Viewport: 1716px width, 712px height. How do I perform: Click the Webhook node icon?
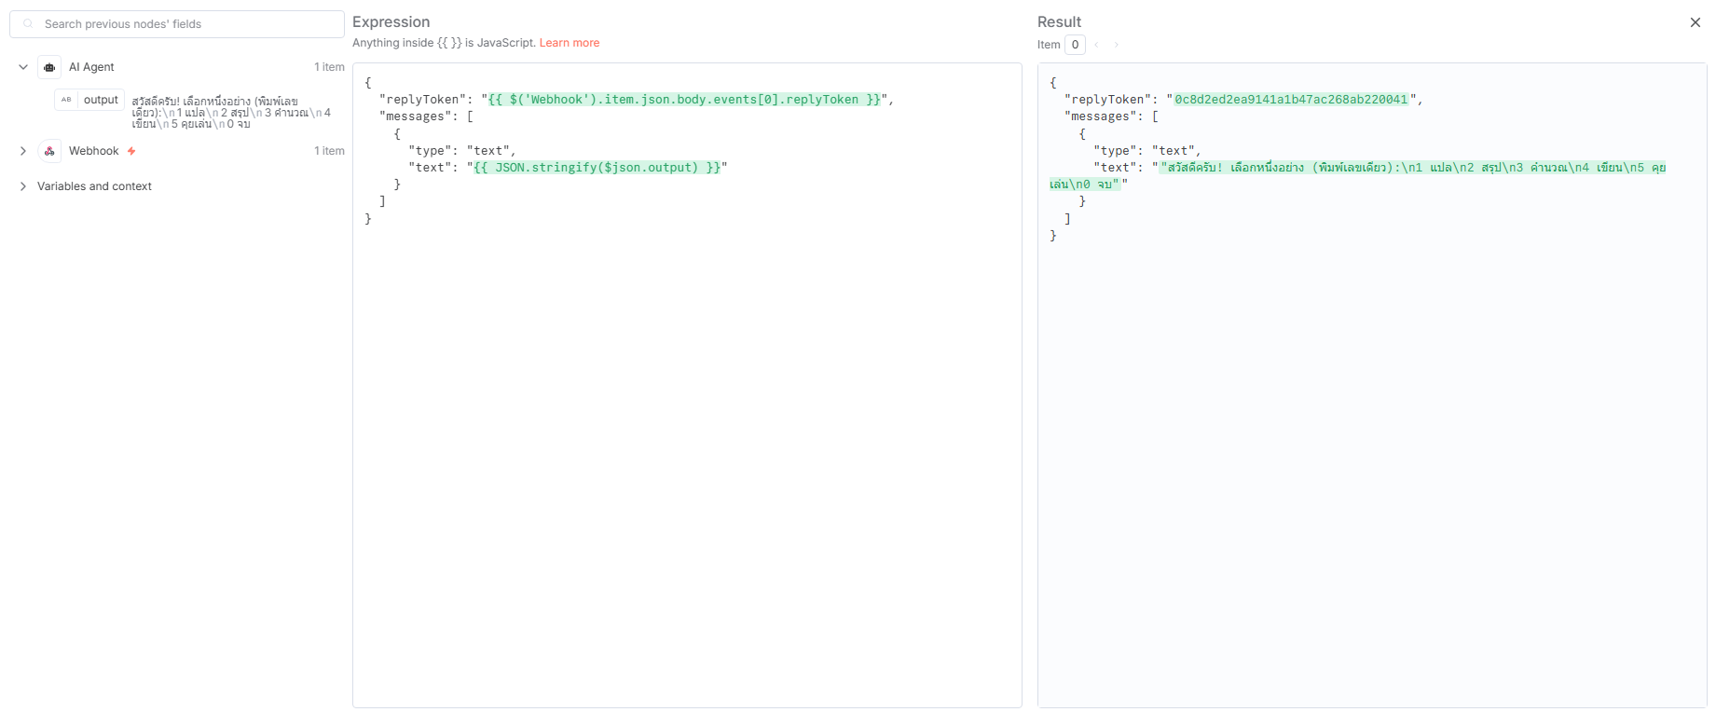click(49, 151)
